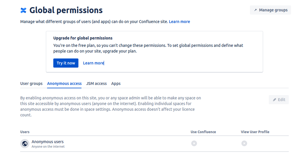Click the Use Confluence column header
The height and width of the screenshot is (159, 299).
tap(203, 132)
